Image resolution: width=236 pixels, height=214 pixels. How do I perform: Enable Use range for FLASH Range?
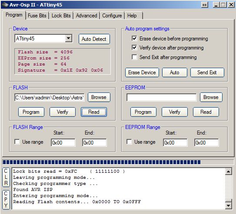click(x=17, y=142)
